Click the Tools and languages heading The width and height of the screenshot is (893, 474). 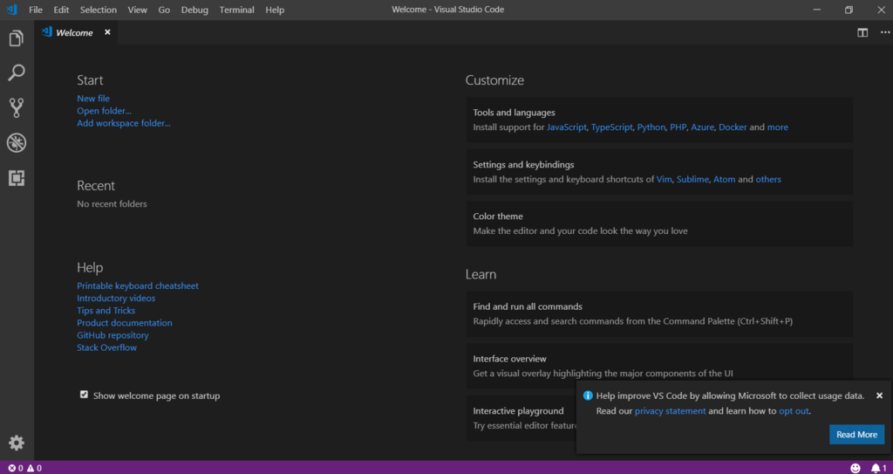coord(515,113)
